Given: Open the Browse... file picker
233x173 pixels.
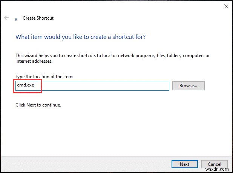Looking at the screenshot, I should tap(189, 86).
